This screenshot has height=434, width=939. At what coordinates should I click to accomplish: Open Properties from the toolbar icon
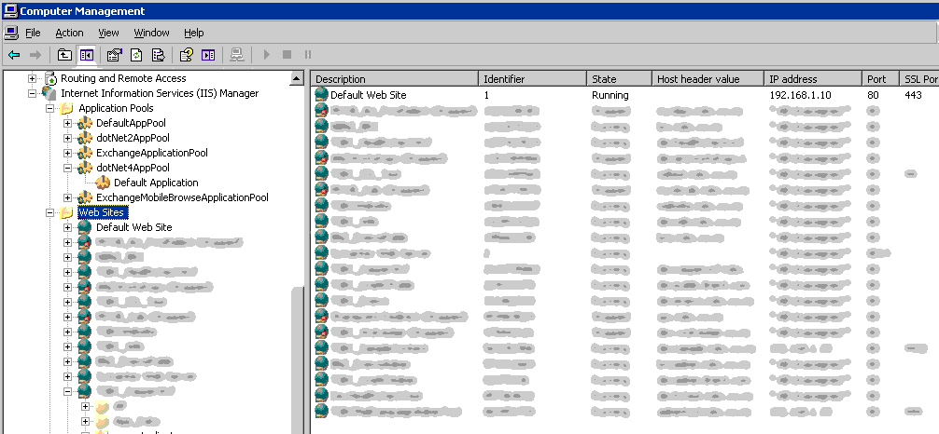115,56
